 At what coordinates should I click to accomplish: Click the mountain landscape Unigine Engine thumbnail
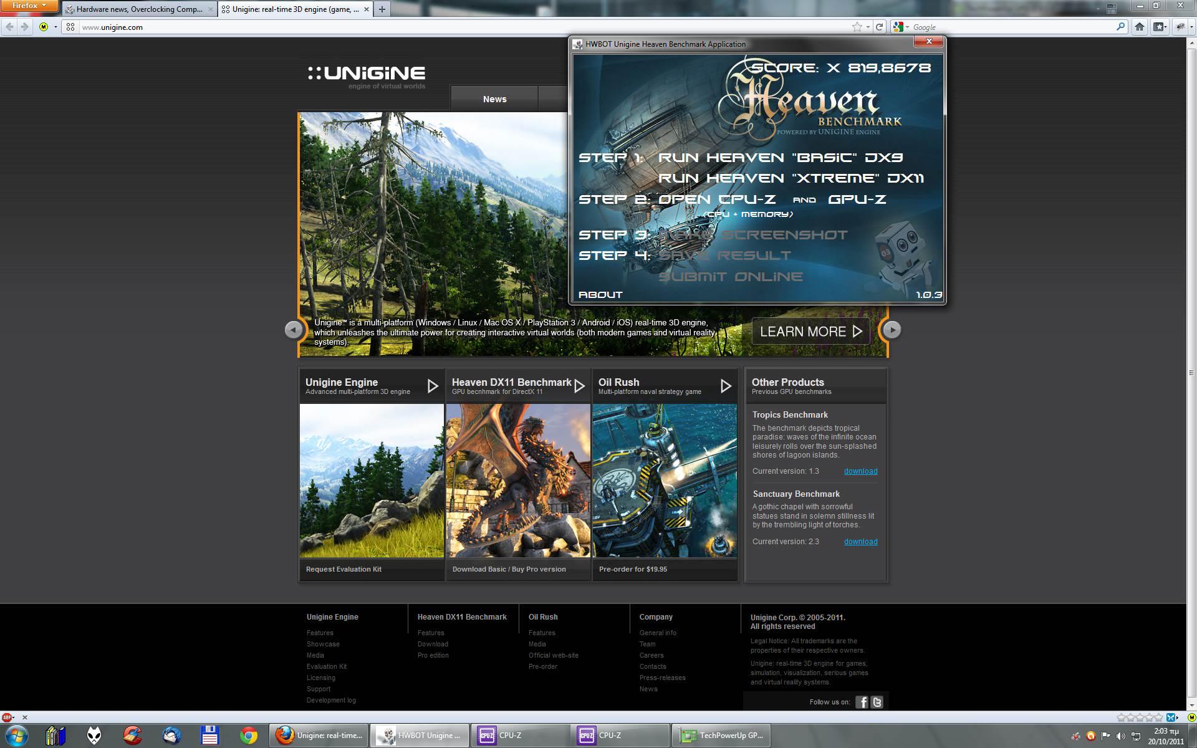[372, 481]
